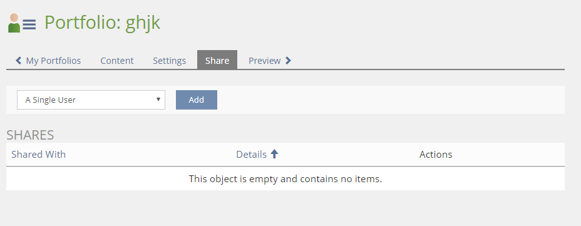
Task: Select the active Share tab
Action: pyautogui.click(x=217, y=59)
